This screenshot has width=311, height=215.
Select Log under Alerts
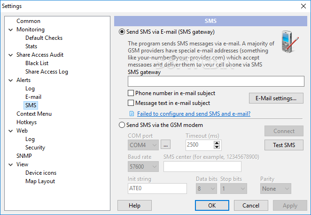pyautogui.click(x=30, y=89)
